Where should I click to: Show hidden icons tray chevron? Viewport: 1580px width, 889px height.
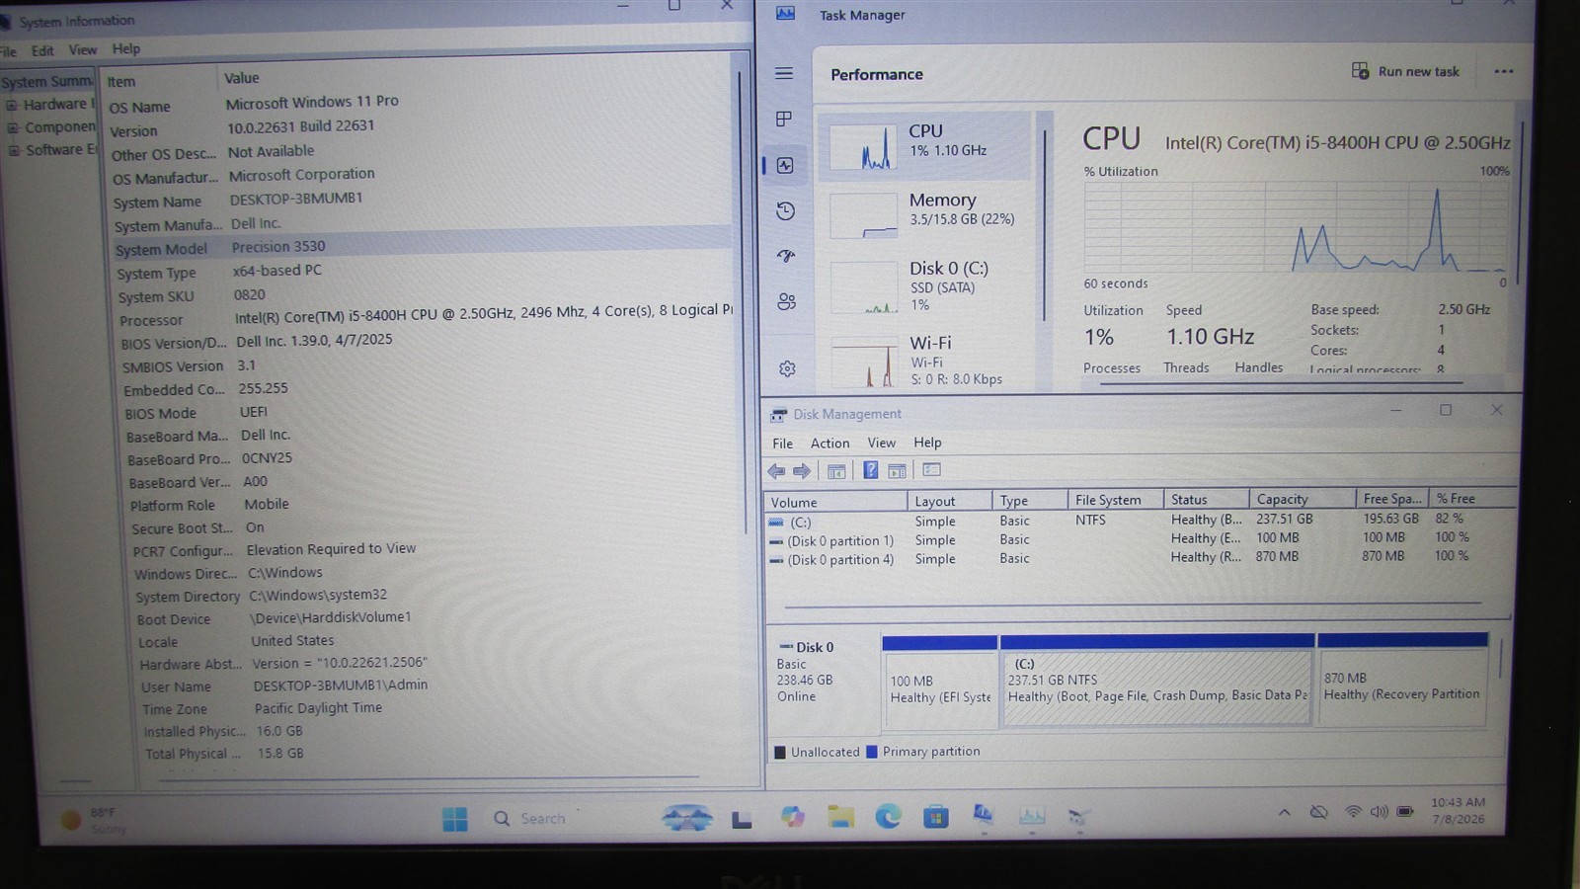(1284, 813)
